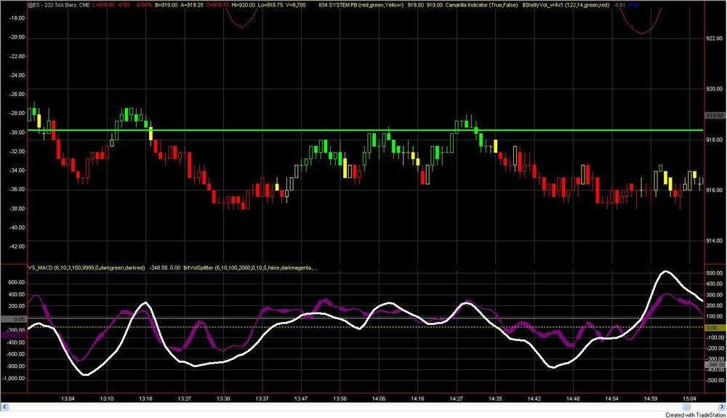Click the highlighted 919.00 current price marker

point(715,116)
